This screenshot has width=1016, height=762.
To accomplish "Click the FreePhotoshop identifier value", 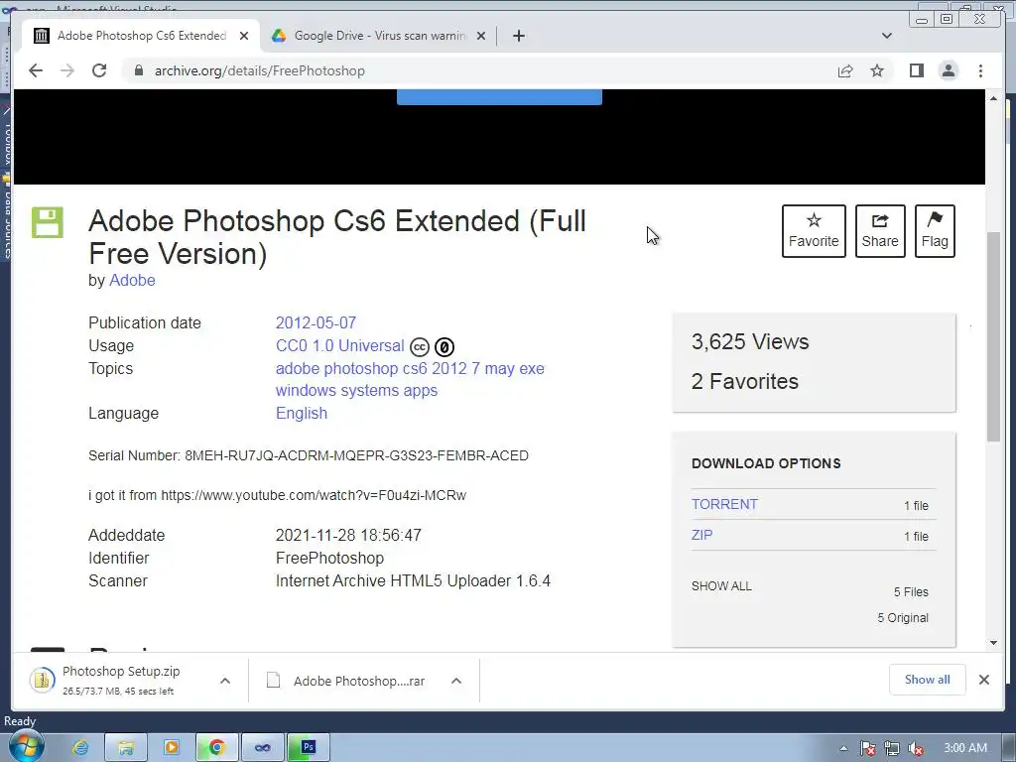I will 329,558.
